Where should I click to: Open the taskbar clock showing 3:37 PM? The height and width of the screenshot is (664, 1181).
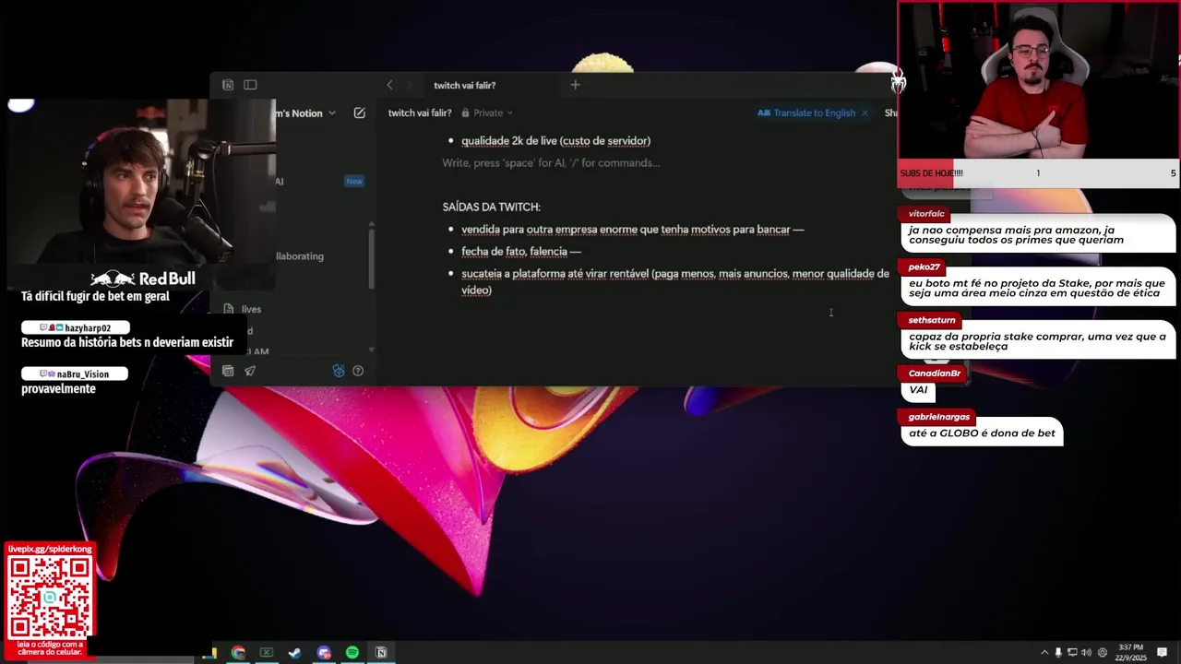click(x=1132, y=653)
